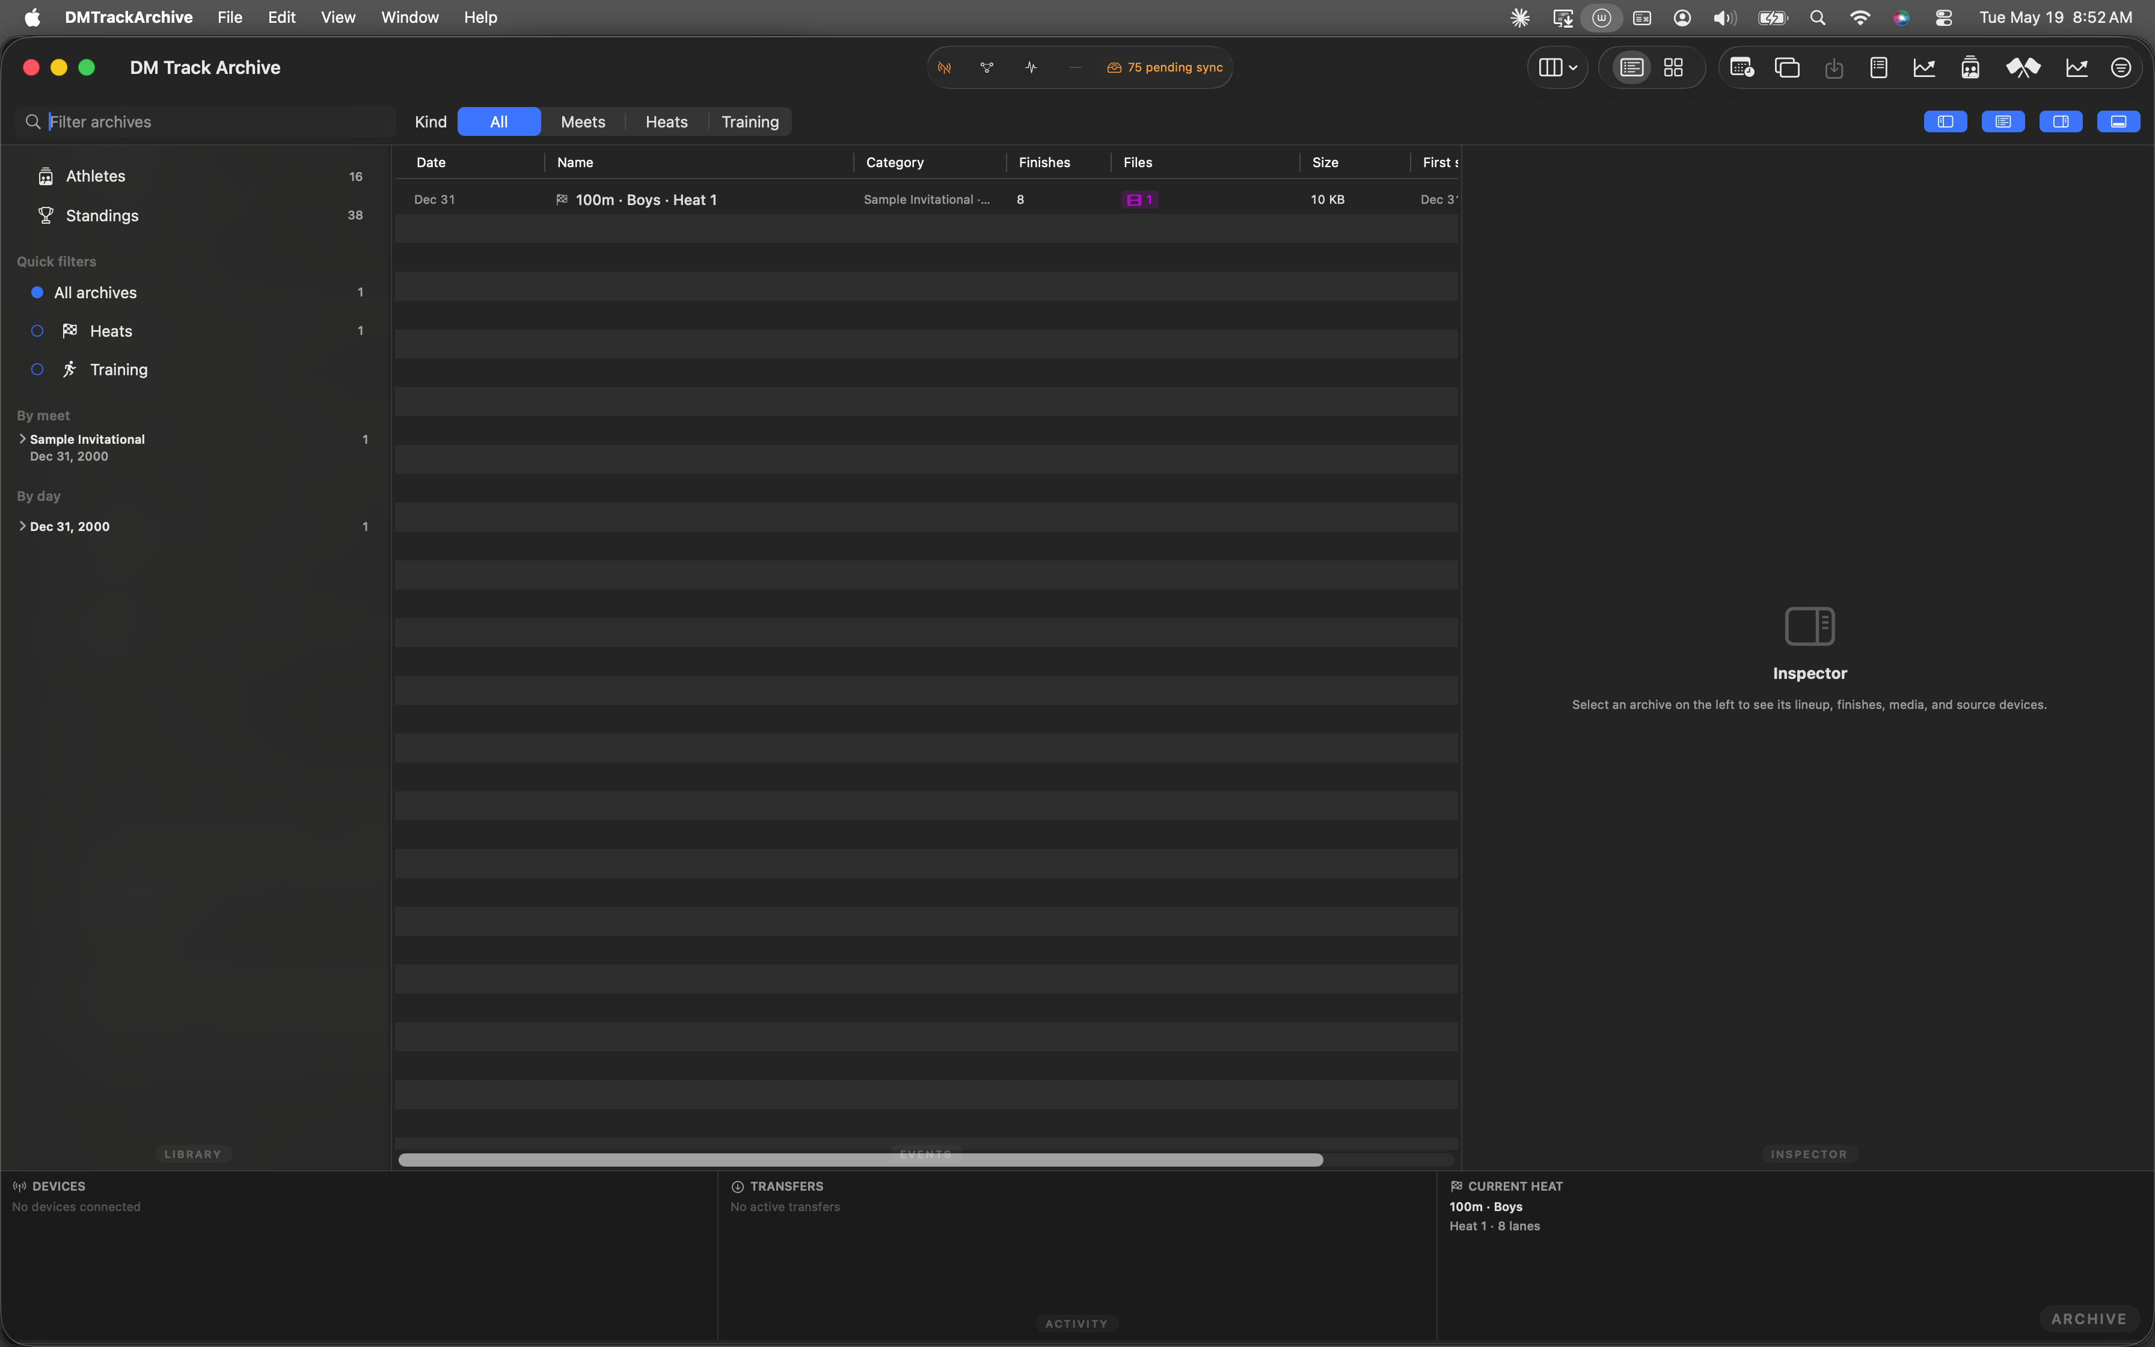The width and height of the screenshot is (2155, 1347).
Task: Expand the Sample Invitational meet group
Action: point(22,439)
